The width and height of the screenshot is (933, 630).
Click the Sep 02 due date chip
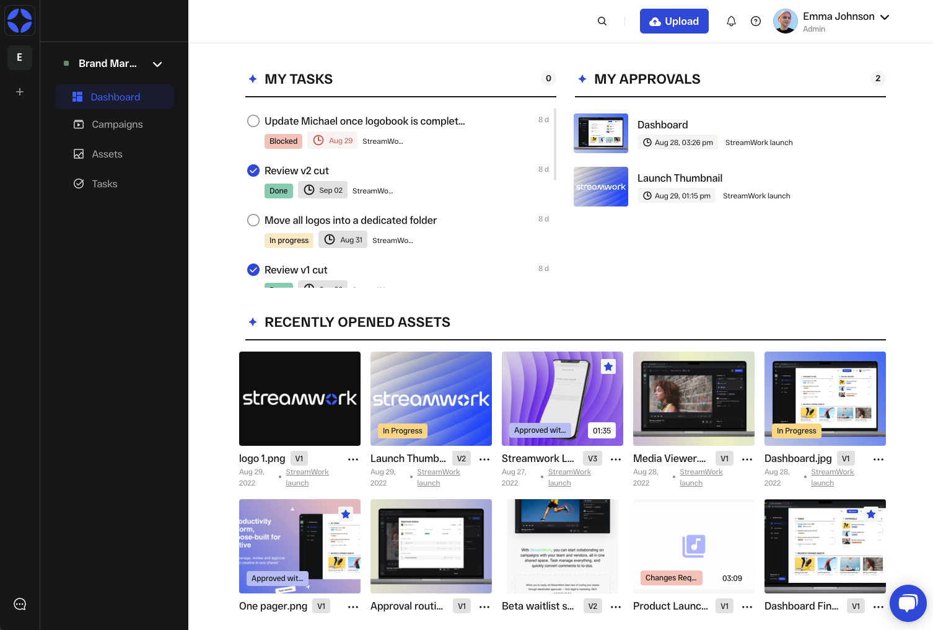coord(323,190)
